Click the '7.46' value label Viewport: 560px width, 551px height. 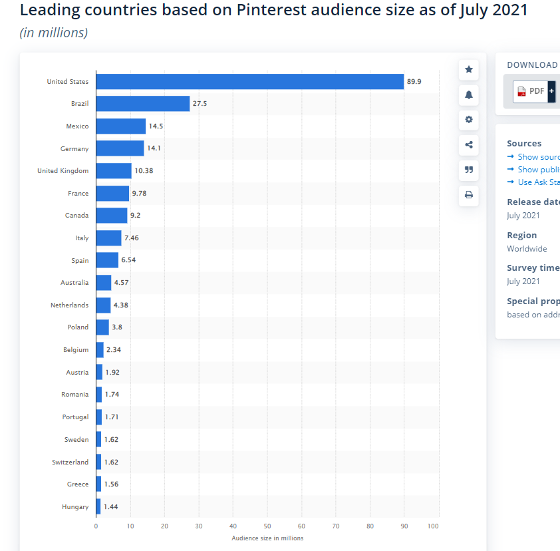[132, 238]
